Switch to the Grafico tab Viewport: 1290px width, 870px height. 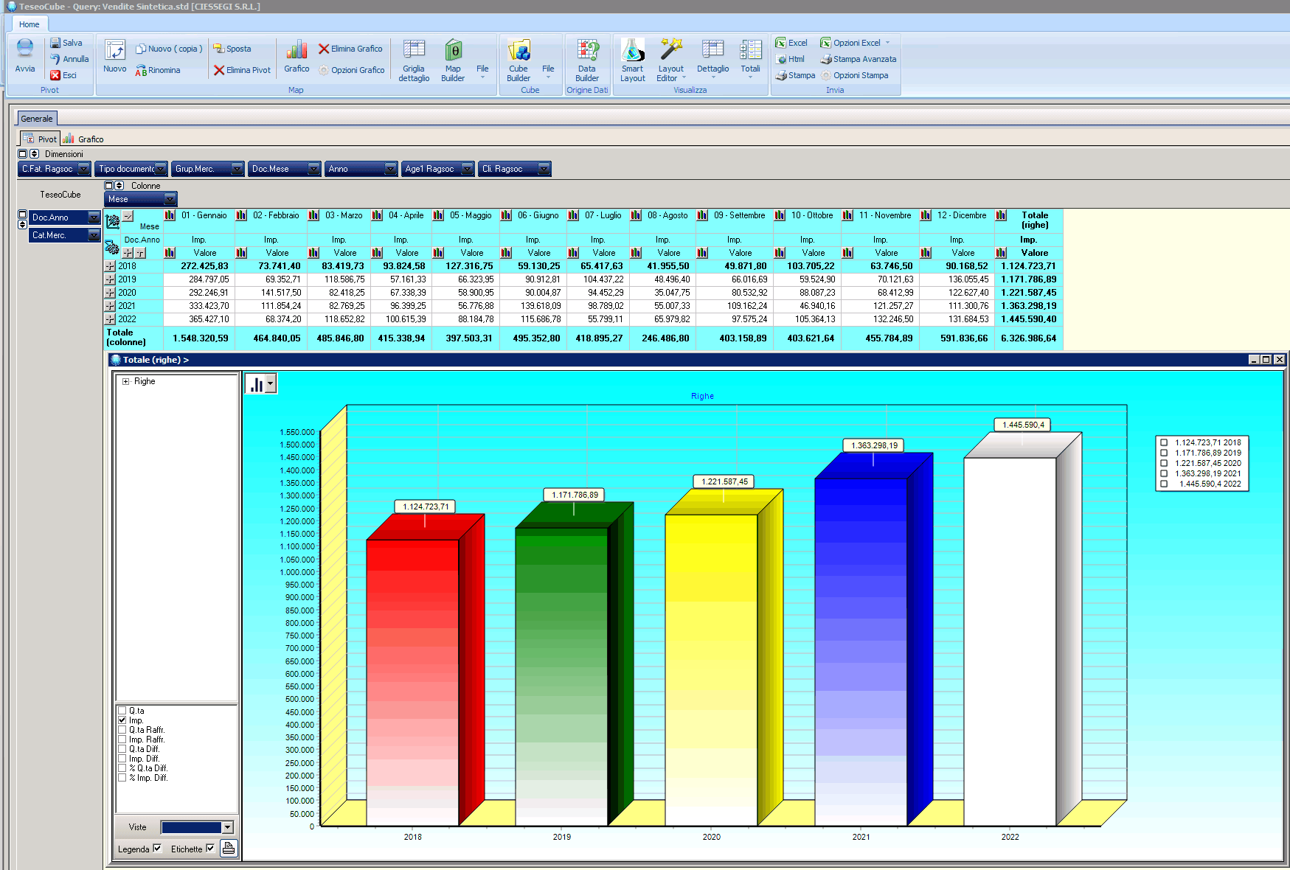coord(83,139)
